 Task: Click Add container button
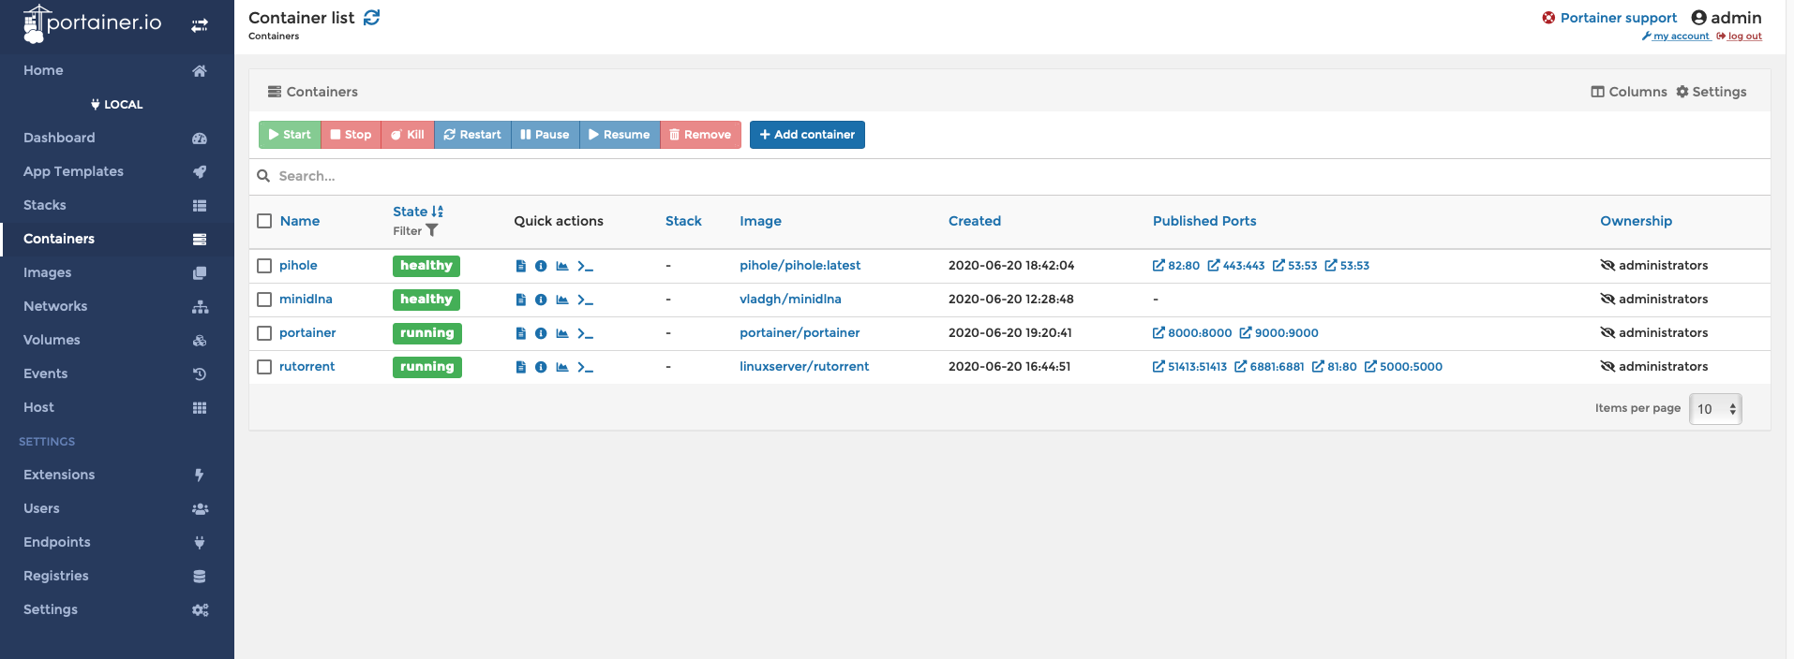tap(807, 135)
